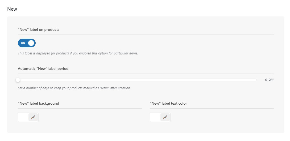The height and width of the screenshot is (141, 290).
Task: Click the empty gray settings panel background
Action: click(x=213, y=53)
